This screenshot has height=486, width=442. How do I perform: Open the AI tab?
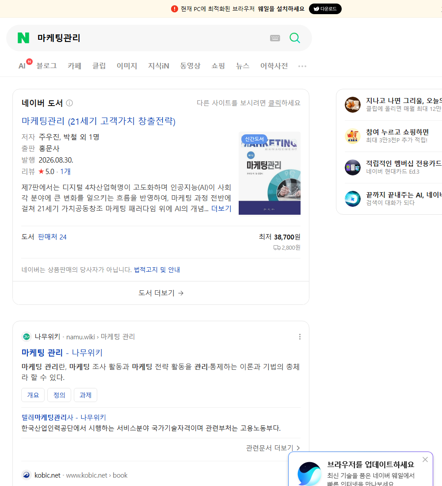(x=22, y=66)
